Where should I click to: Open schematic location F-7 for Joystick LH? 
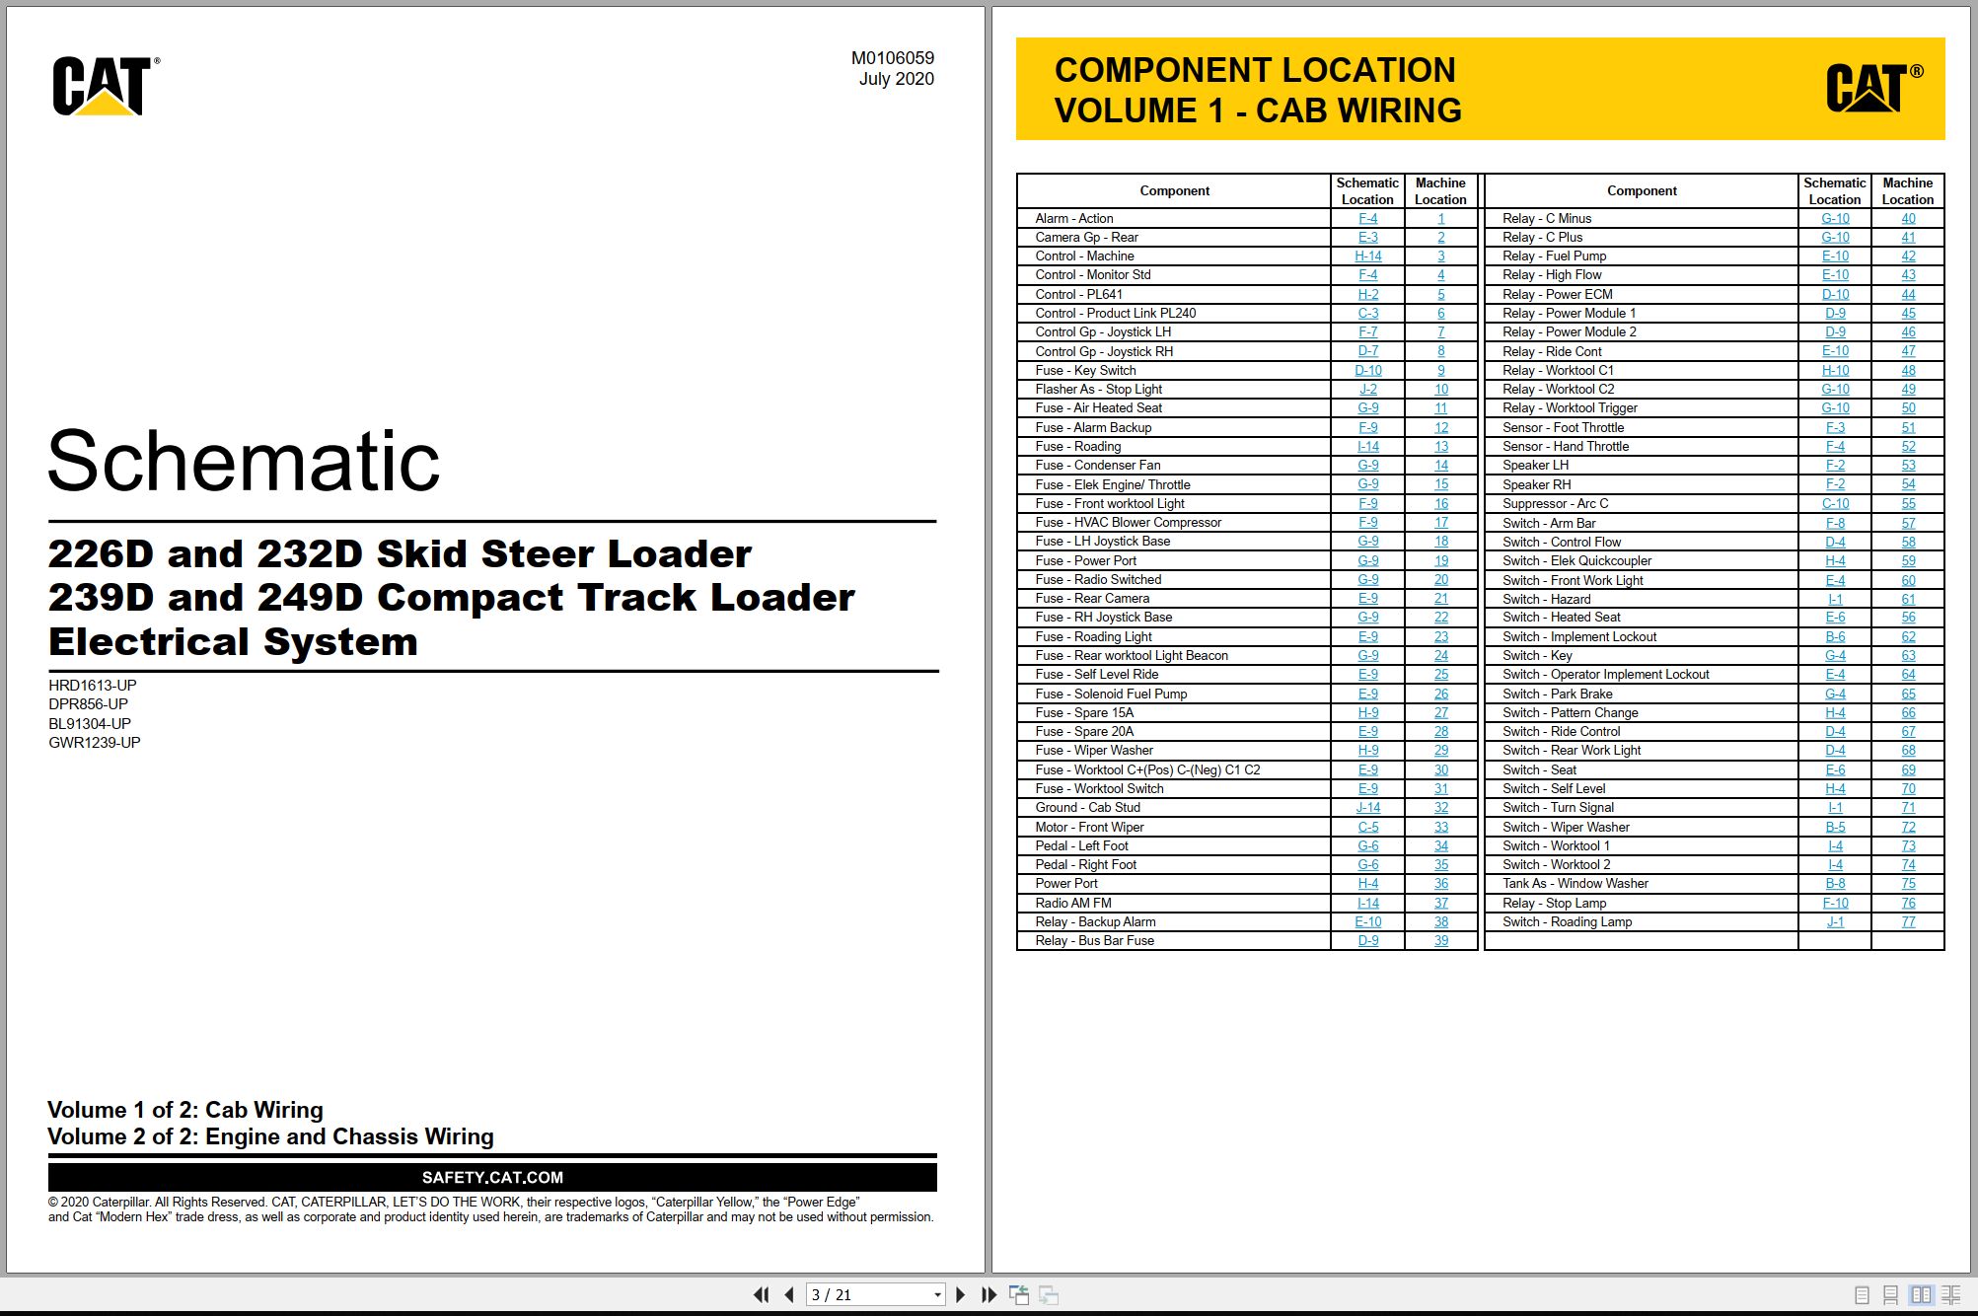pos(1367,332)
